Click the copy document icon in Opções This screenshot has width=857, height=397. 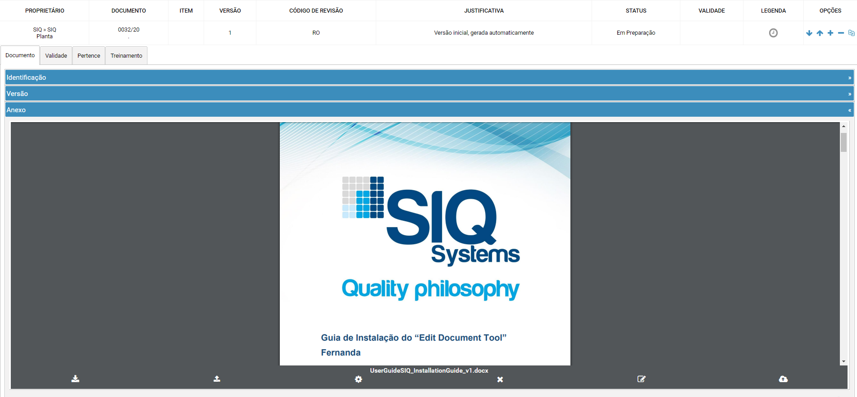(x=851, y=33)
